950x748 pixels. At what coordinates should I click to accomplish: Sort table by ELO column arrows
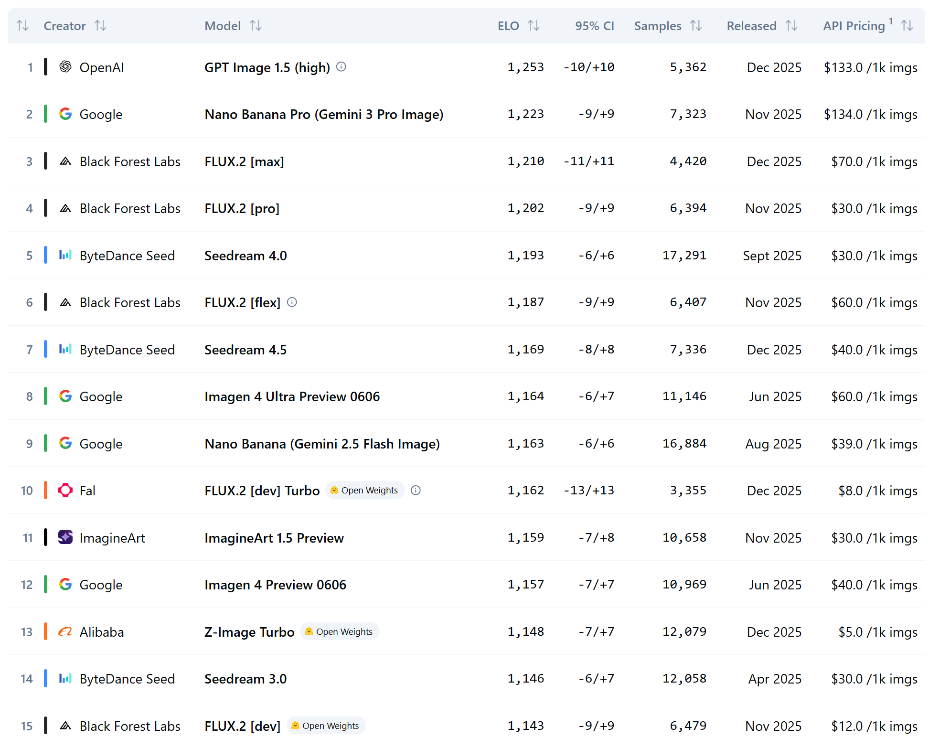point(534,26)
